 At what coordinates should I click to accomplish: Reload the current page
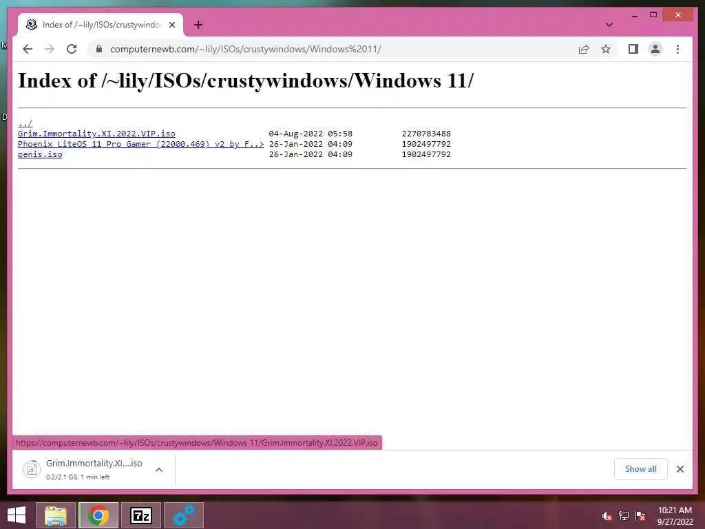(72, 49)
